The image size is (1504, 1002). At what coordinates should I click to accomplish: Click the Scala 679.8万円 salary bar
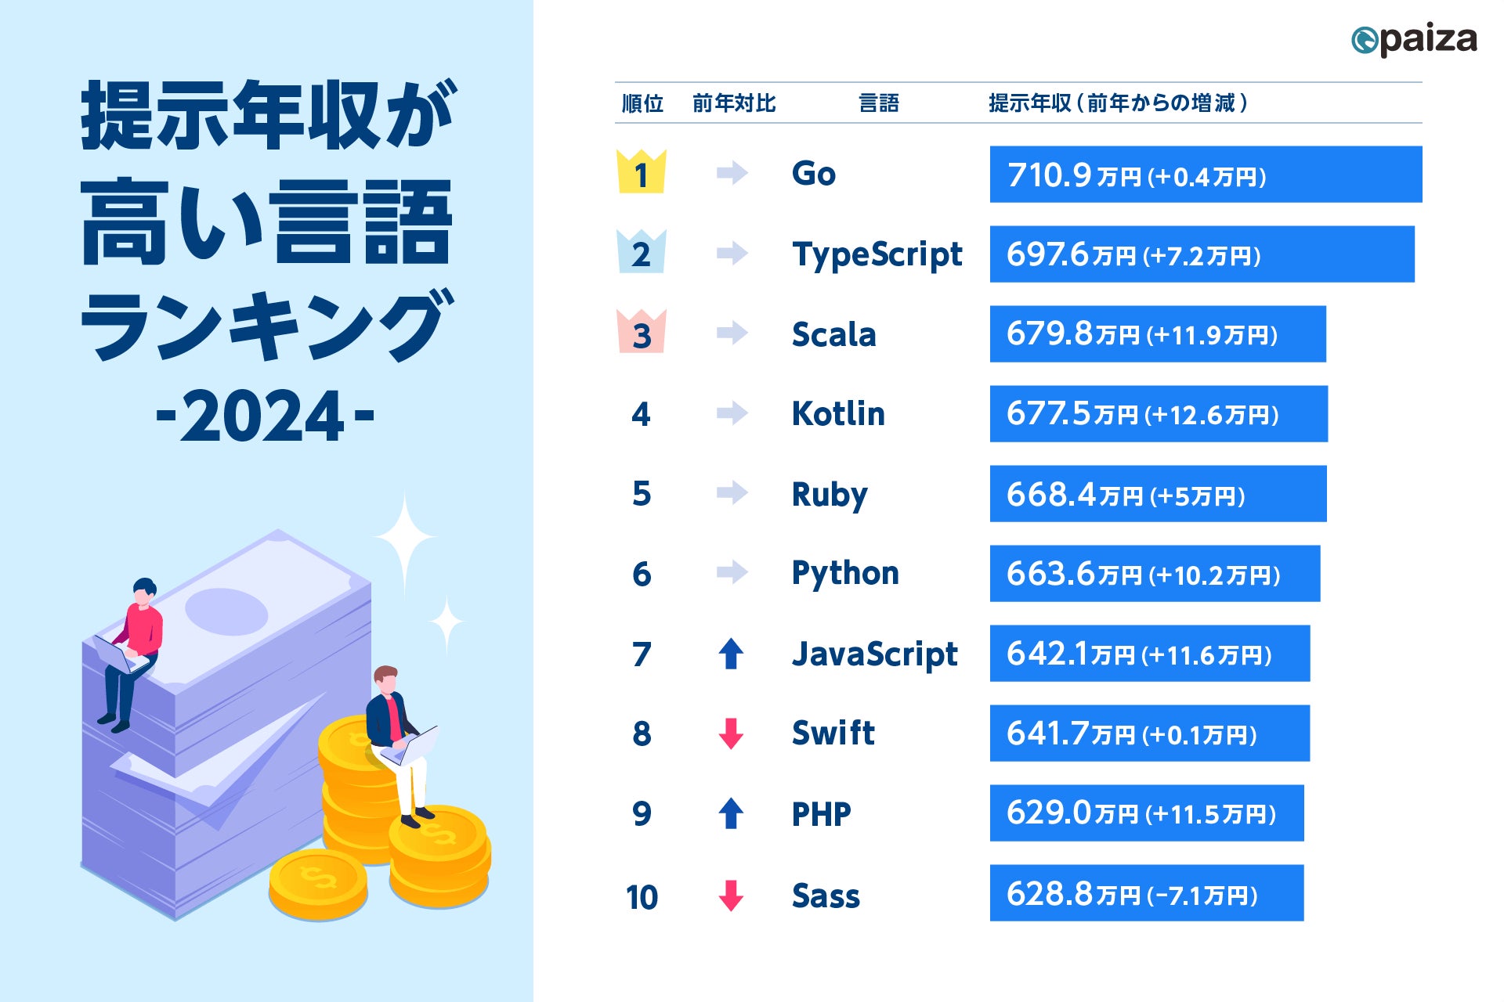click(1158, 334)
